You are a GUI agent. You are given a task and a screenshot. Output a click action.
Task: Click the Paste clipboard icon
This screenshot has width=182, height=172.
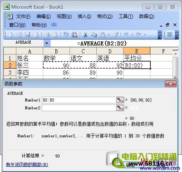pos(103,35)
